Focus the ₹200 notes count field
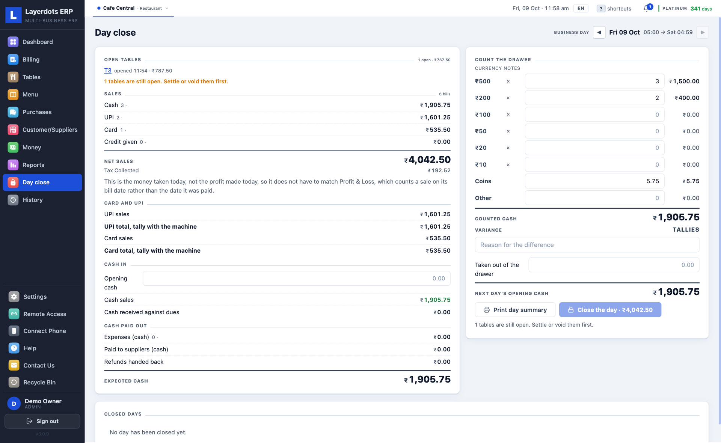Screen dimensions: 721x443 pyautogui.click(x=594, y=98)
